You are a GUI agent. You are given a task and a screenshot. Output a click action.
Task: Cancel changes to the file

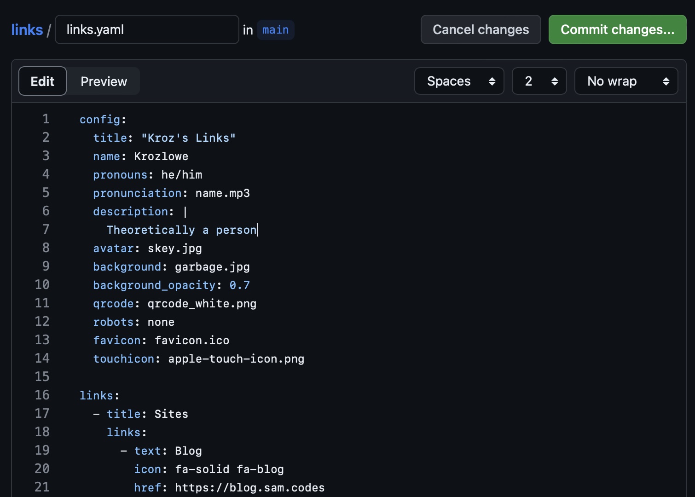481,30
